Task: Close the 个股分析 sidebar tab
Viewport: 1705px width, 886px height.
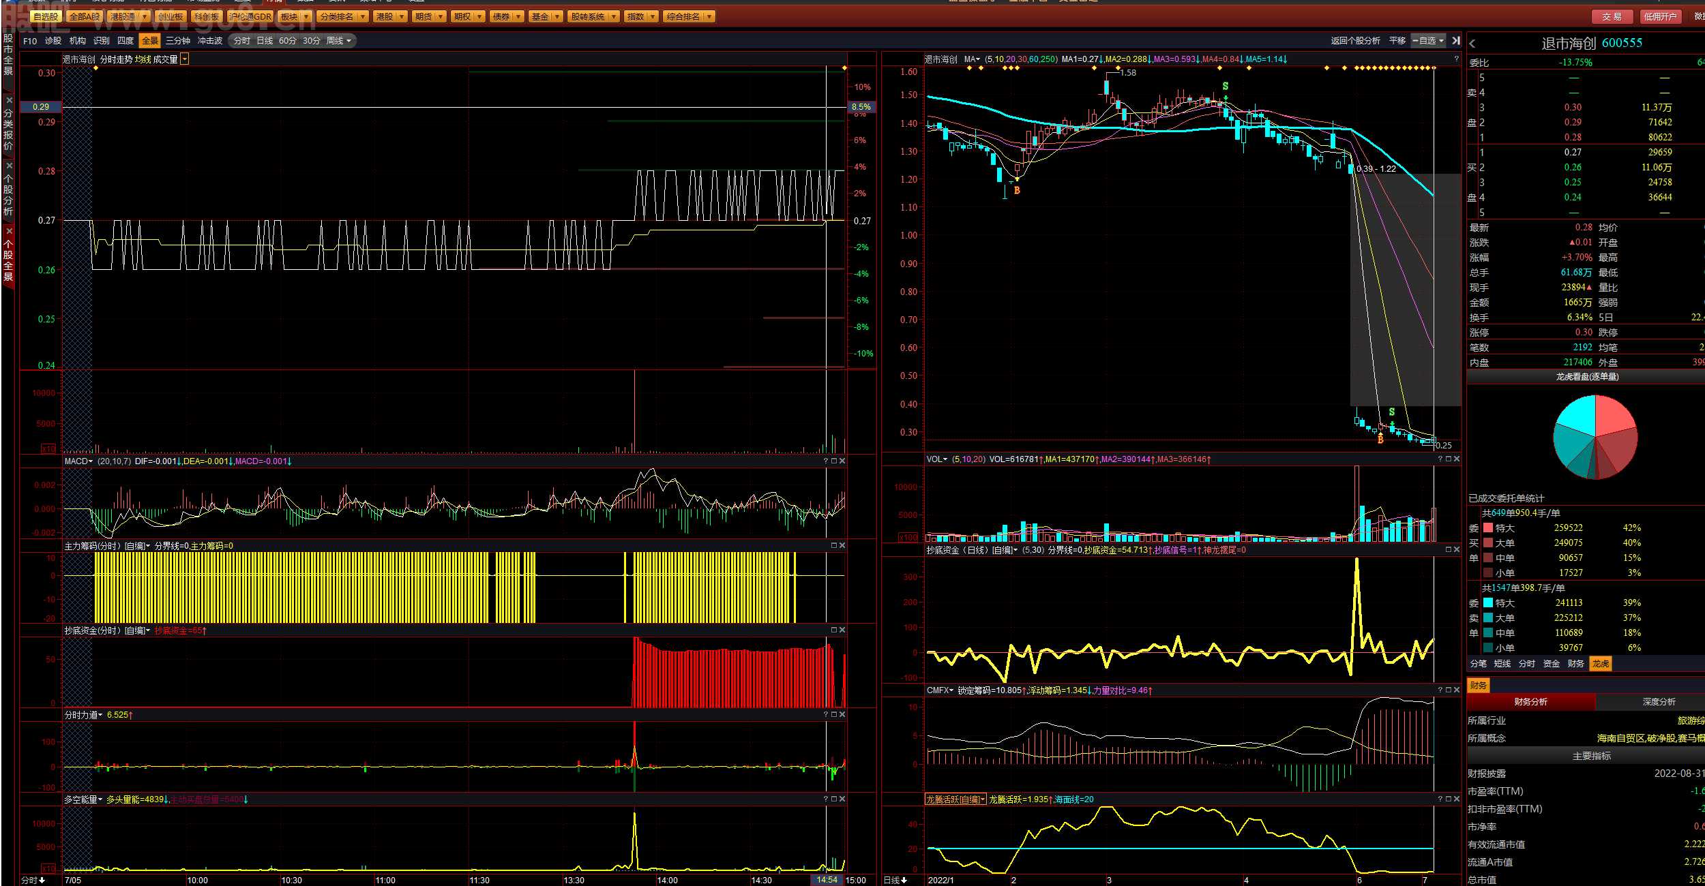Action: [9, 166]
